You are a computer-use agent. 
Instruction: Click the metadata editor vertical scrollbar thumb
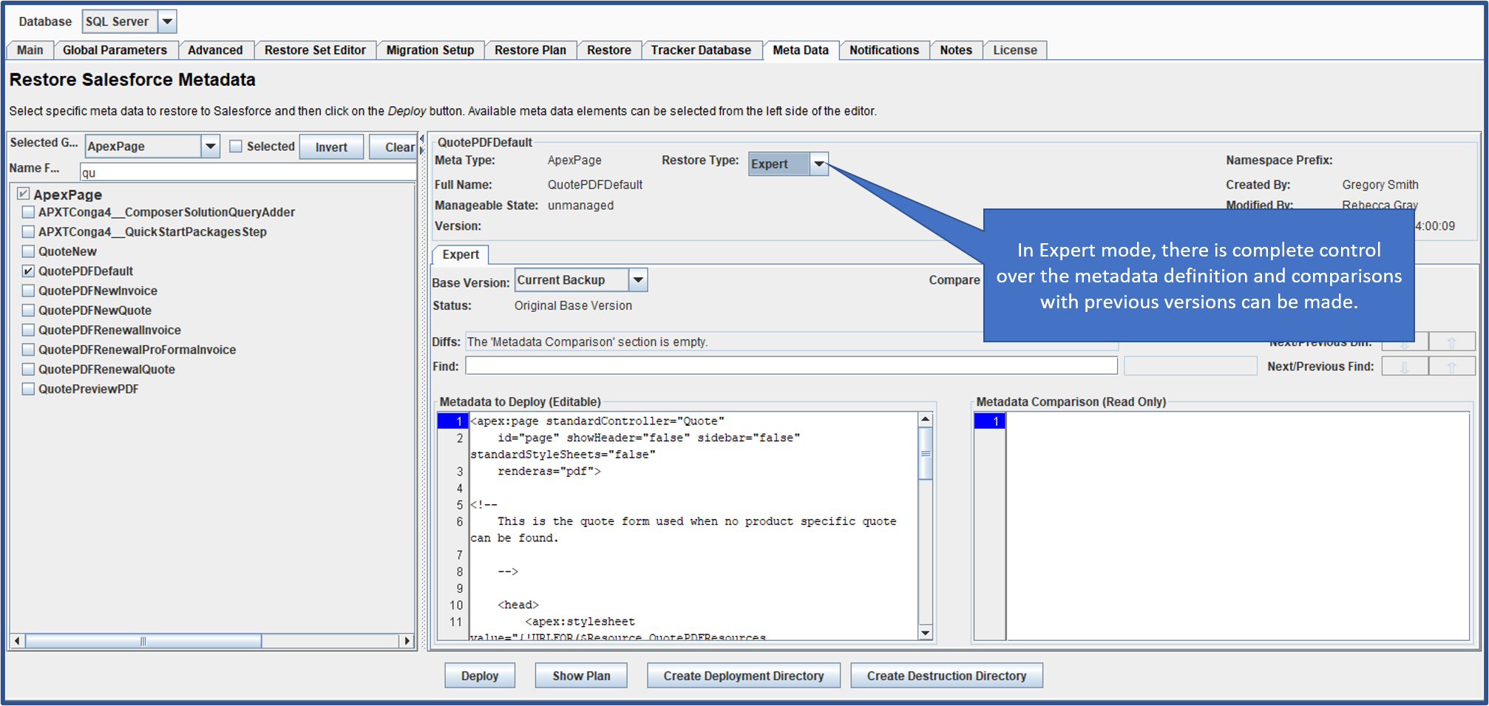point(926,453)
